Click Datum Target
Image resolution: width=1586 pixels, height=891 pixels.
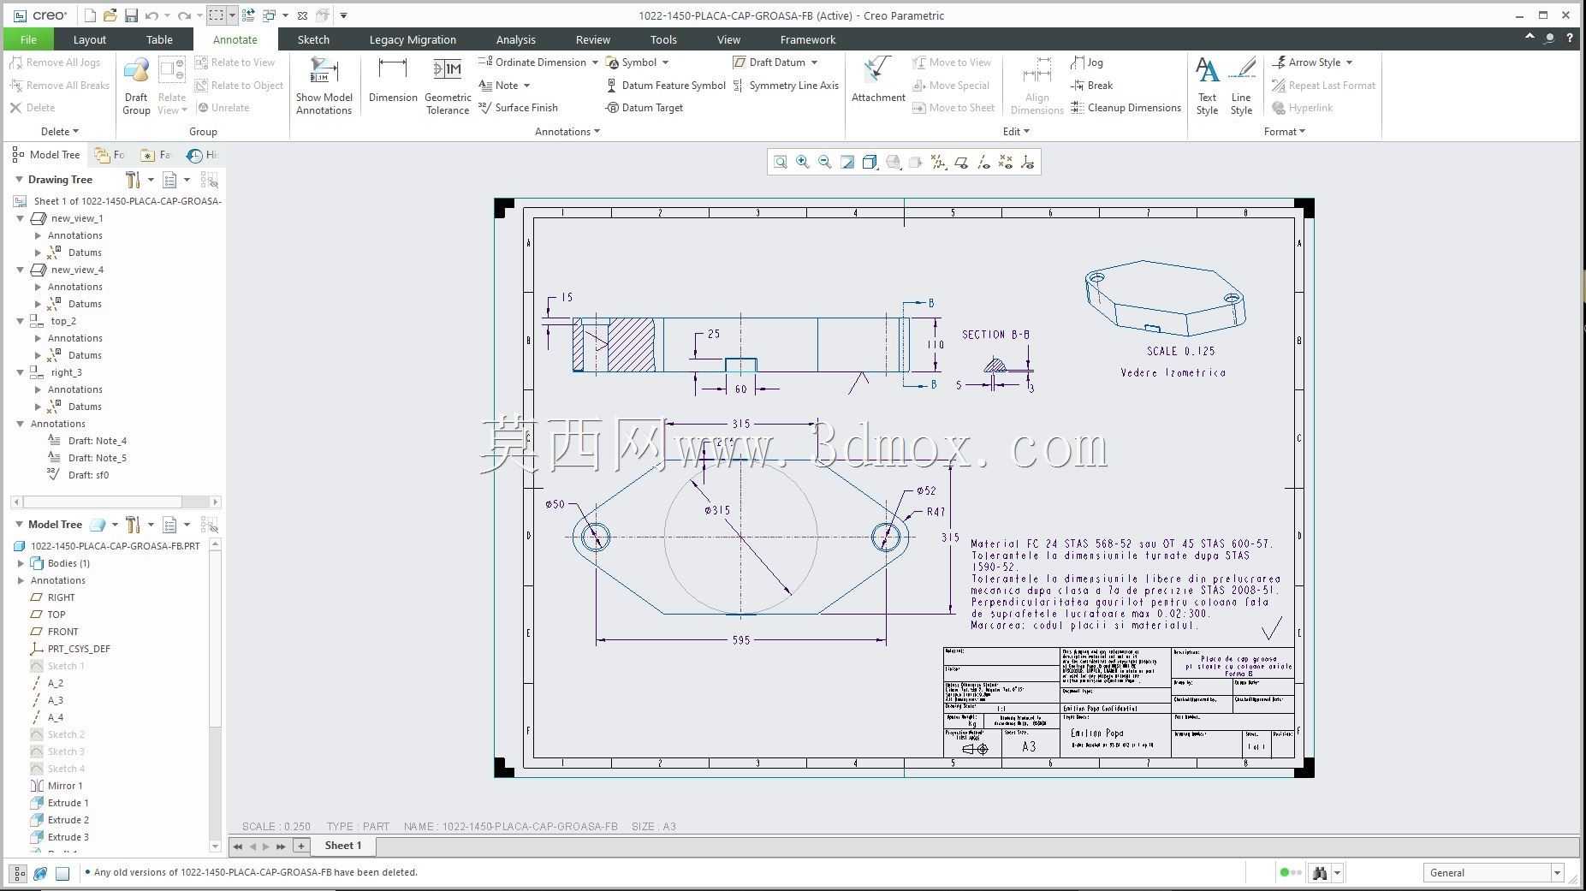(x=644, y=108)
